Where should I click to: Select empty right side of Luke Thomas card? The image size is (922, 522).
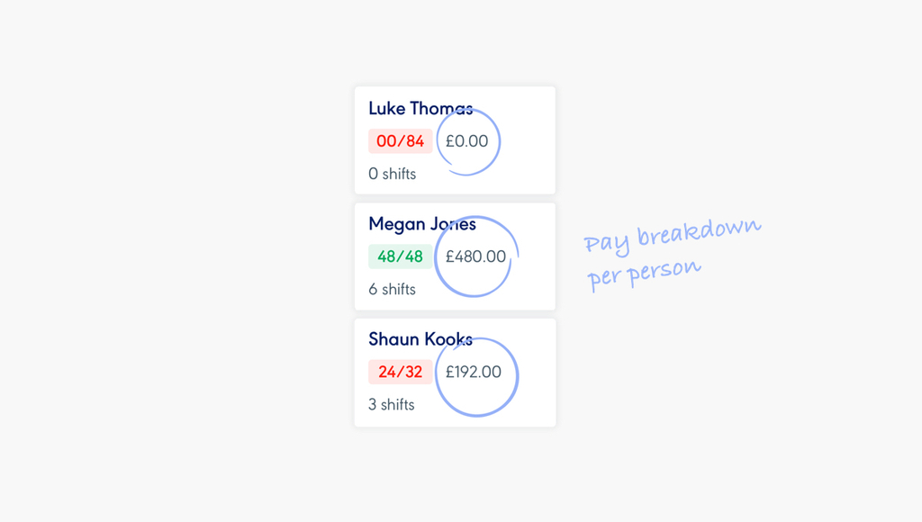528,140
